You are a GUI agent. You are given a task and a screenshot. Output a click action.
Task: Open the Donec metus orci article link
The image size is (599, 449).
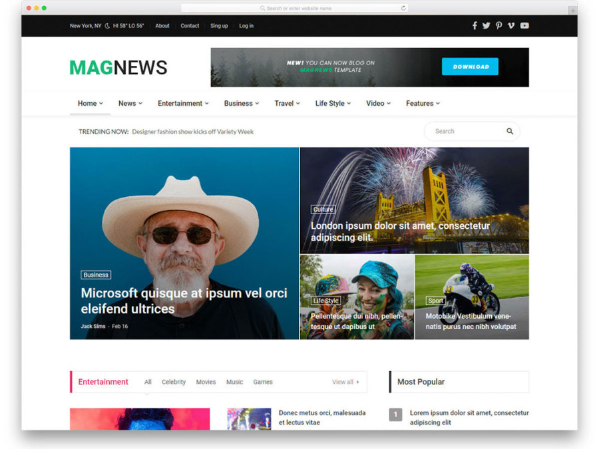(322, 418)
